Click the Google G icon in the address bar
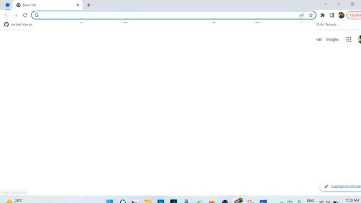Viewport: 361px width, 203px height. pyautogui.click(x=37, y=15)
